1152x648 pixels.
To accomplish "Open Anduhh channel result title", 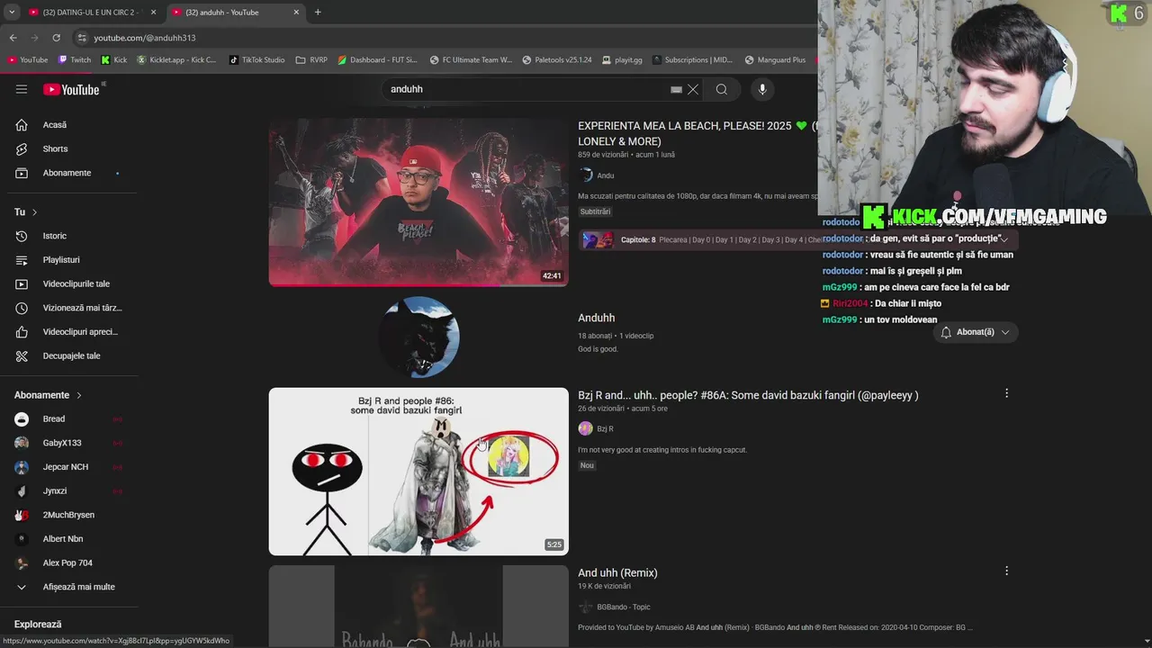I will [x=597, y=318].
